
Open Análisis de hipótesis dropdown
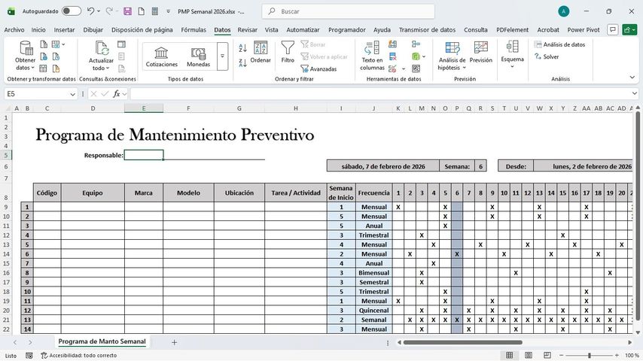452,56
